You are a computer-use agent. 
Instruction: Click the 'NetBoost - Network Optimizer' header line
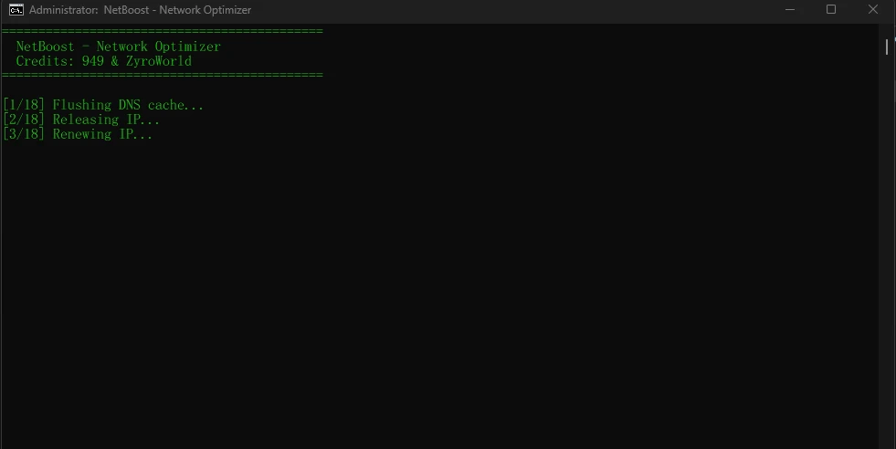point(119,47)
